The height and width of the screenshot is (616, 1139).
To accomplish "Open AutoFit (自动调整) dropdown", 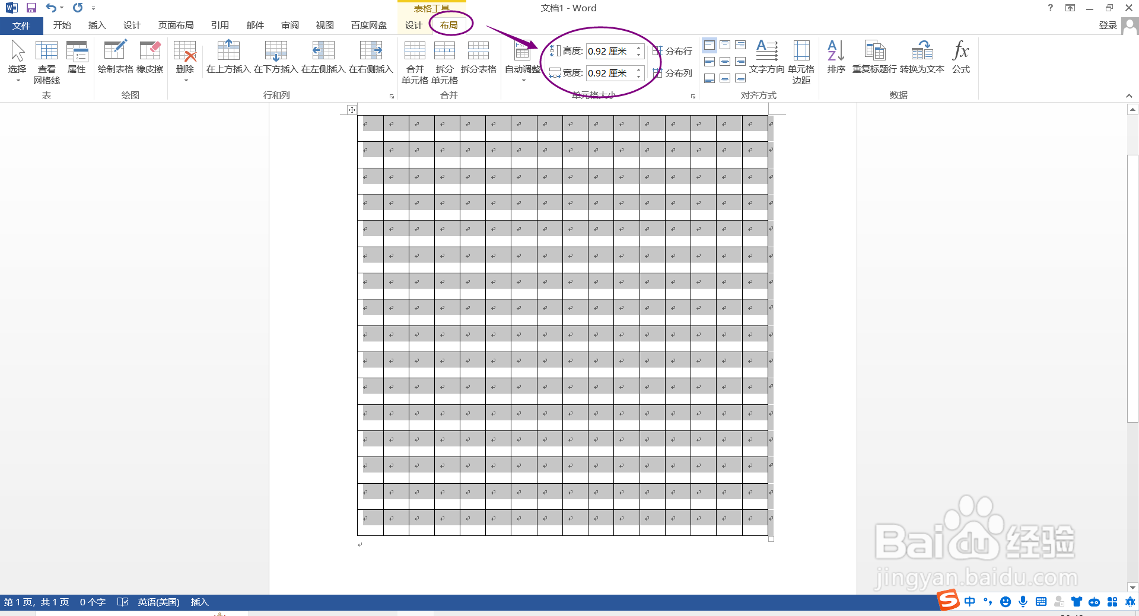I will click(523, 62).
